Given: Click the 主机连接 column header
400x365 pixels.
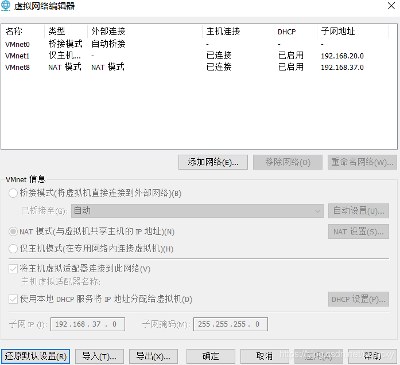Looking at the screenshot, I should pos(238,32).
